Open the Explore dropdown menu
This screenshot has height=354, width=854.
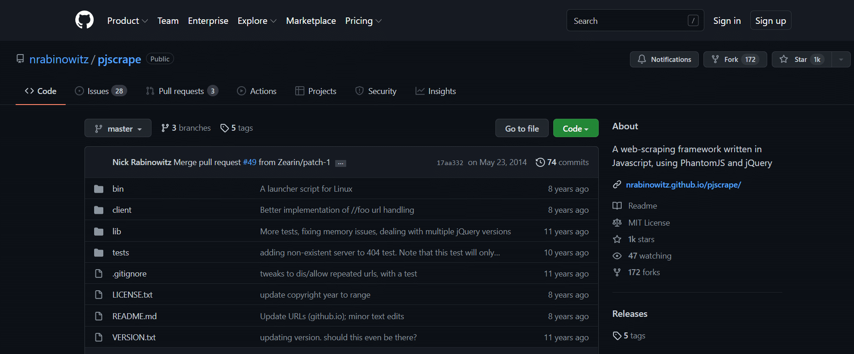point(257,21)
